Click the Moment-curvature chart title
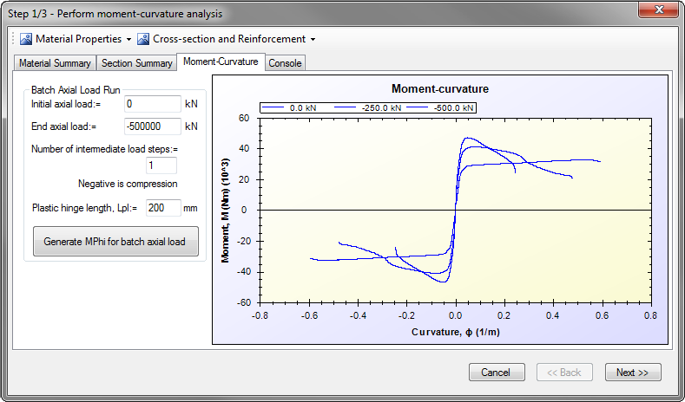Screen dimensions: 685x402 tap(440, 89)
